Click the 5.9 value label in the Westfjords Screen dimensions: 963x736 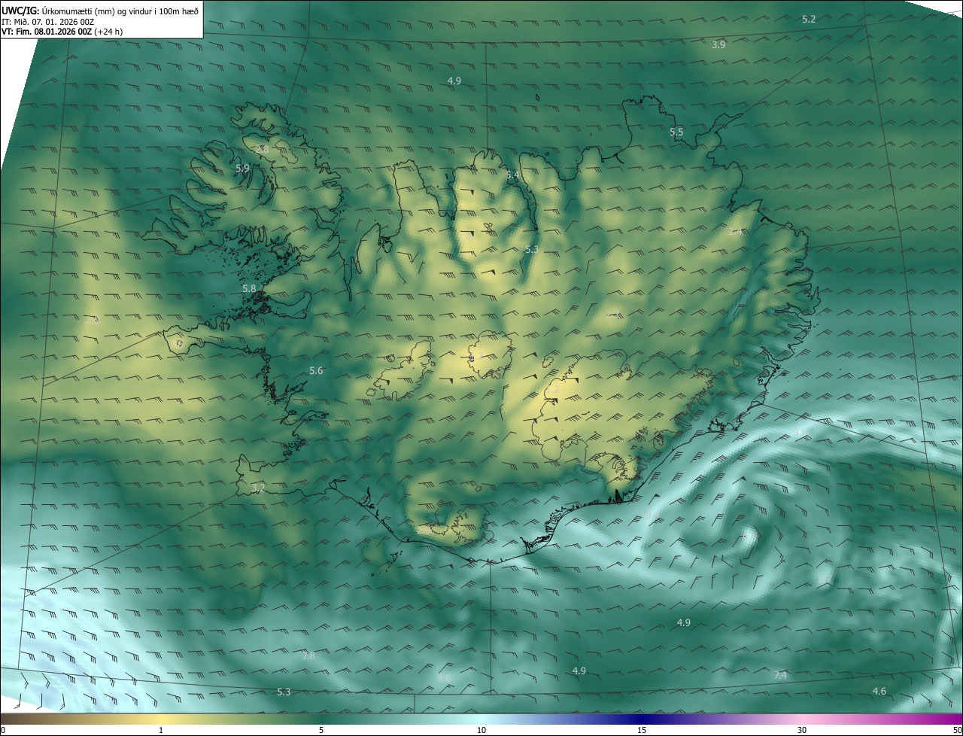tap(242, 169)
